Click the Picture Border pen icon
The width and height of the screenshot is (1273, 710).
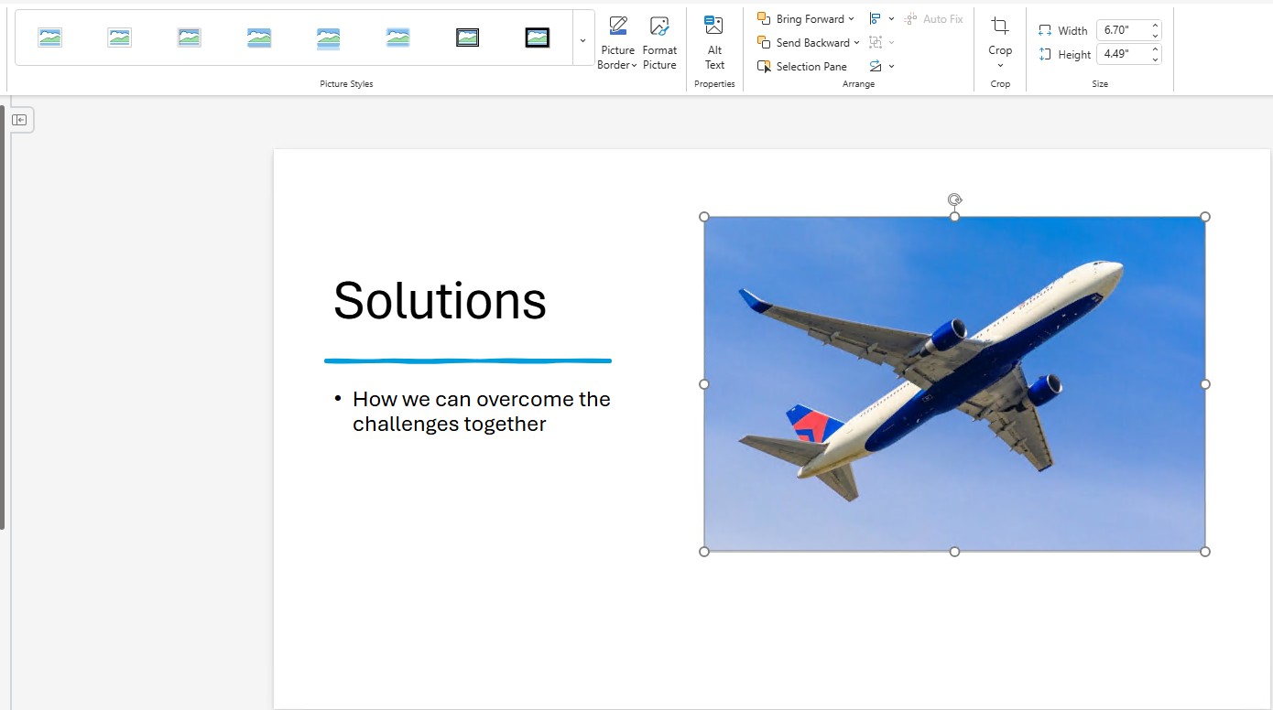618,27
